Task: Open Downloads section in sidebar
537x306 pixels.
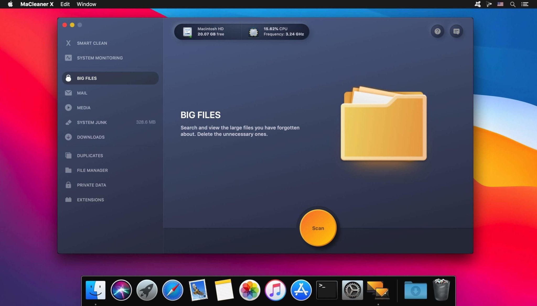Action: (x=91, y=137)
